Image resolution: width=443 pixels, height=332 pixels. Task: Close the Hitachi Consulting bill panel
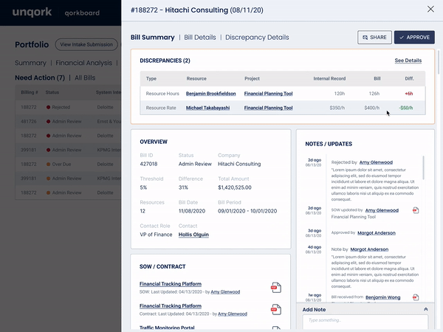(430, 10)
